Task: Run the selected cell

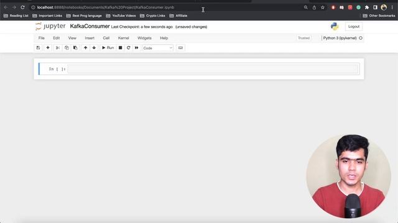Action: (x=108, y=48)
